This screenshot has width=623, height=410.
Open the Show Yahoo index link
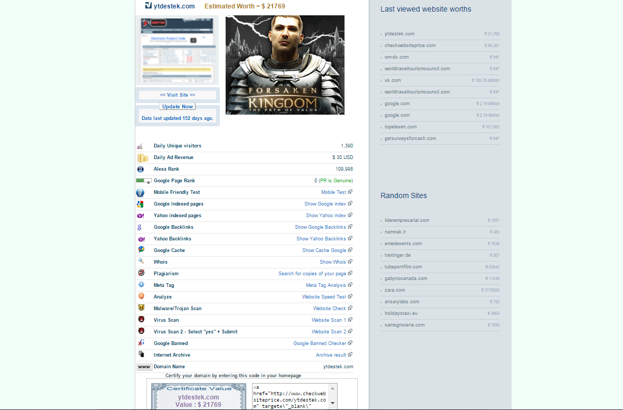pyautogui.click(x=326, y=216)
